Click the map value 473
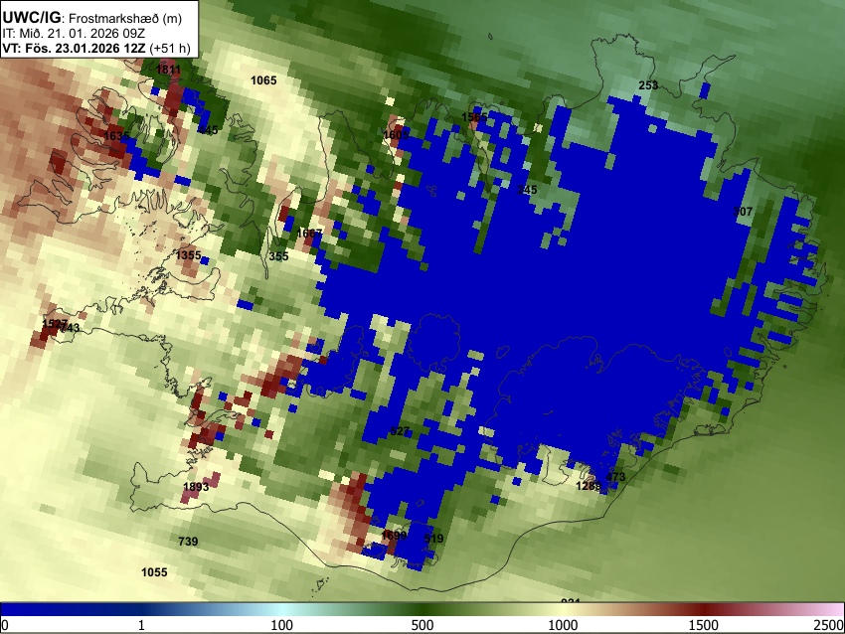 tap(615, 477)
